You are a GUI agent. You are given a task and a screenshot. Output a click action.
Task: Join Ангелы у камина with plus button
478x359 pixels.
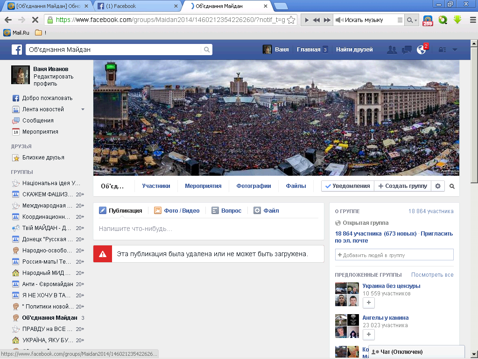[369, 334]
